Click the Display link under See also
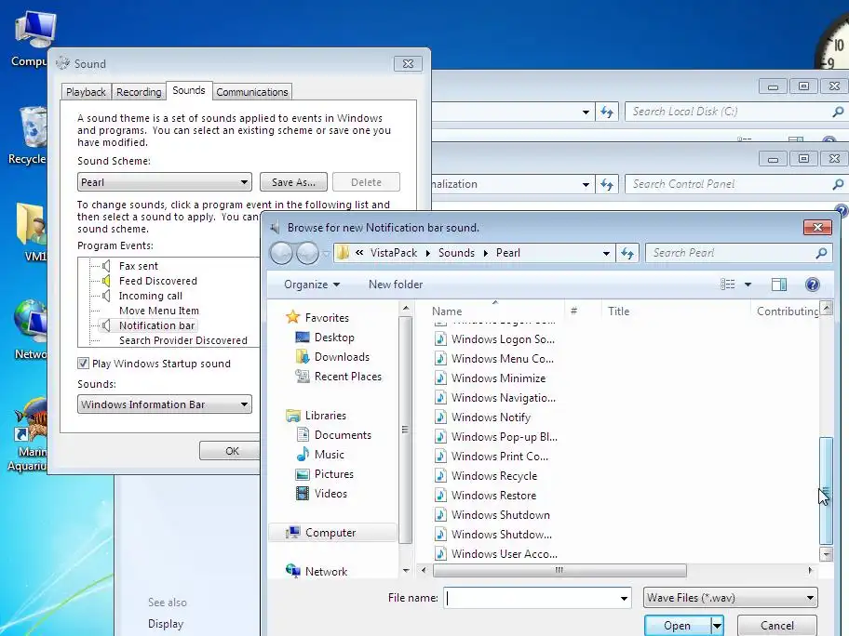Screen dimensions: 849x636 tap(166, 624)
